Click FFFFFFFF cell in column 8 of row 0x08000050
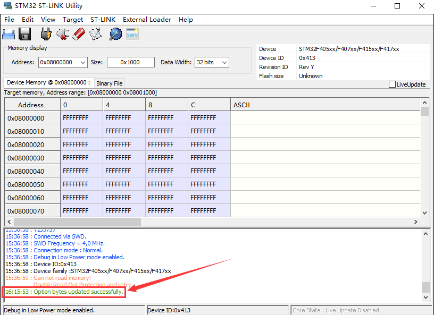 [x=167, y=184]
